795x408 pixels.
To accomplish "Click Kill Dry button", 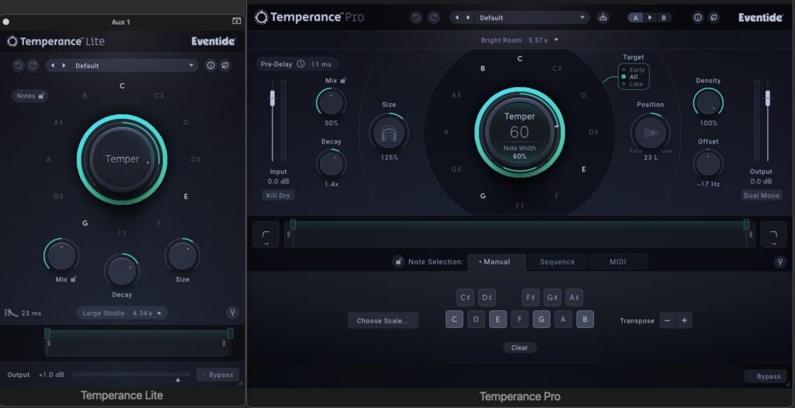I will (279, 195).
